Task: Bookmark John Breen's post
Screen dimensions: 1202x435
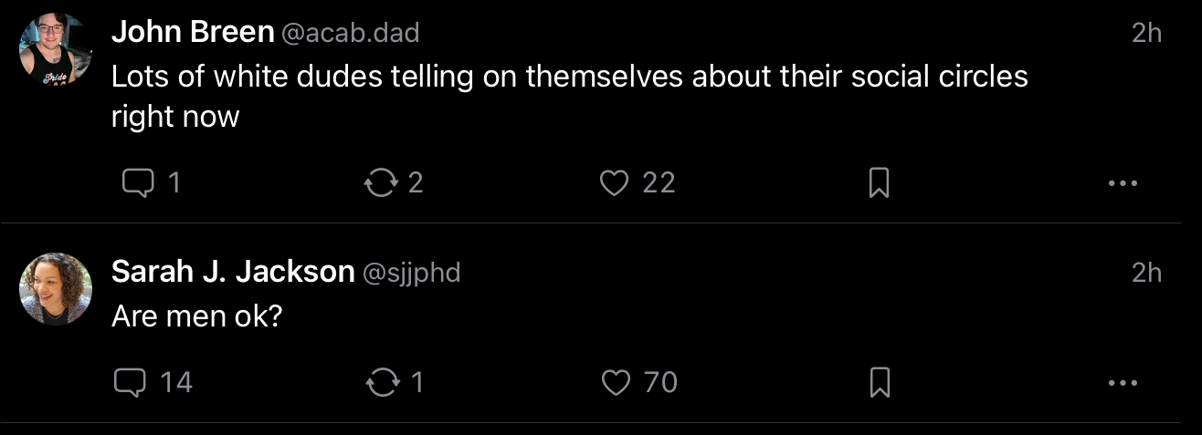Action: click(878, 183)
